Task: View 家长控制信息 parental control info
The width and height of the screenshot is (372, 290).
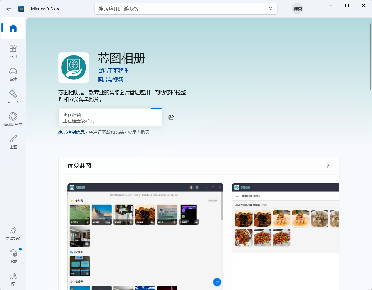Action: point(71,132)
